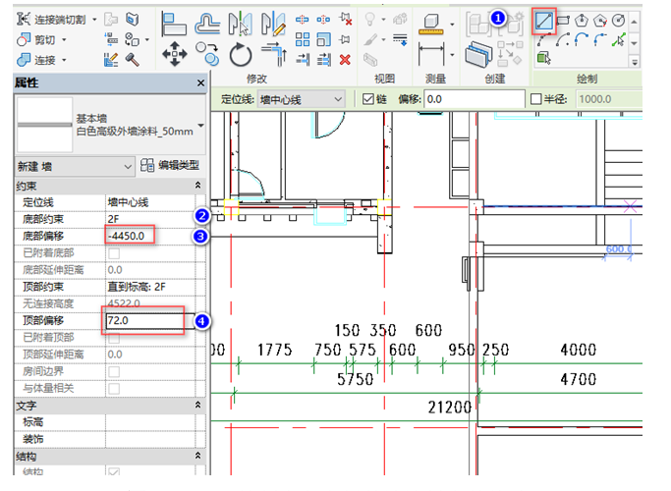This screenshot has height=491, width=671.
Task: Close the 属性 properties panel
Action: coord(200,83)
